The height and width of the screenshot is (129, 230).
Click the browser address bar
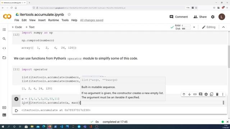pos(109,8)
